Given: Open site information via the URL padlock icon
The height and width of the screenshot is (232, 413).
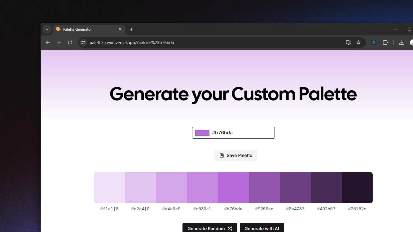Looking at the screenshot, I should pyautogui.click(x=83, y=42).
